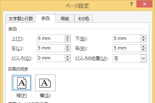Image resolution: width=155 pixels, height=103 pixels.
Task: Increase the 右(R) margin with up arrow
Action: coord(143,47)
